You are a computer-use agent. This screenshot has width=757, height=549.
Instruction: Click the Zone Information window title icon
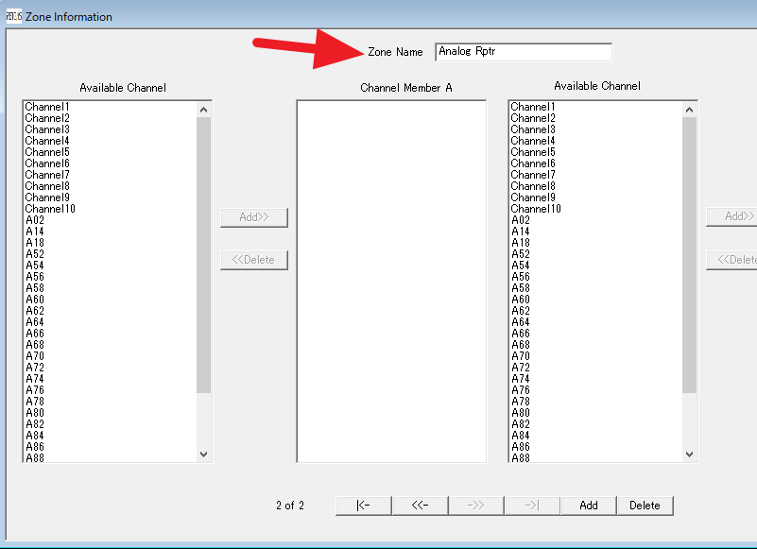coord(13,16)
